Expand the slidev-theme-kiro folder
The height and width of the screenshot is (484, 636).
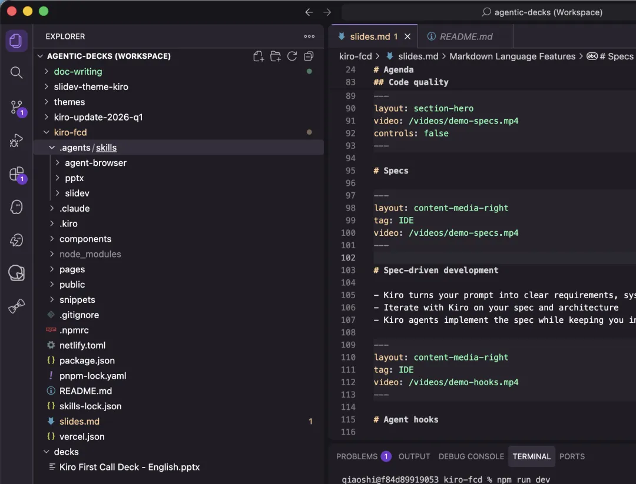pyautogui.click(x=47, y=86)
